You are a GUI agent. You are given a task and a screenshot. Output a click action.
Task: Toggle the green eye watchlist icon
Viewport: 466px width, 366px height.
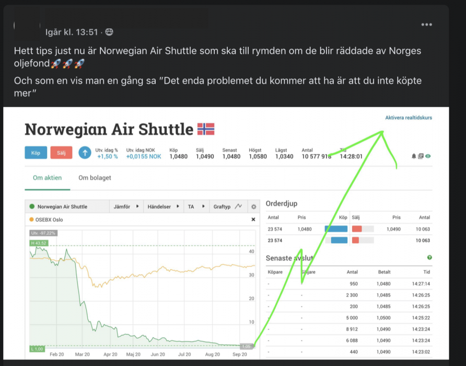coord(428,155)
